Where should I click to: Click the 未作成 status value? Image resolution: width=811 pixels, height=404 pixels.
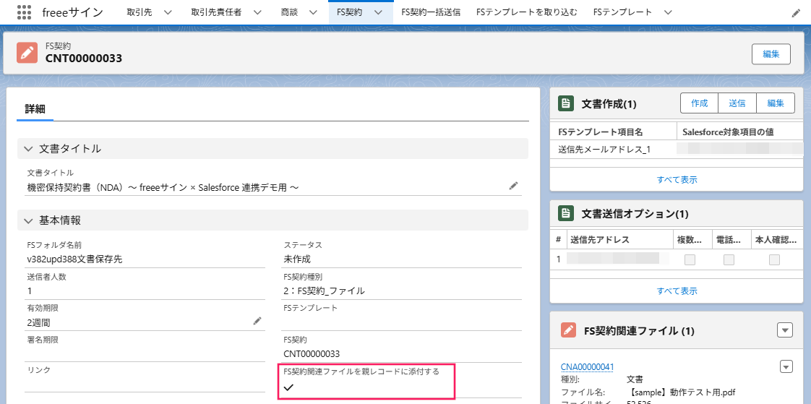[x=297, y=259]
